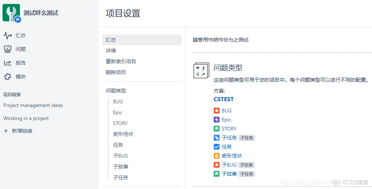Select BUG under 问题类型 tree
372x189 pixels.
(118, 102)
